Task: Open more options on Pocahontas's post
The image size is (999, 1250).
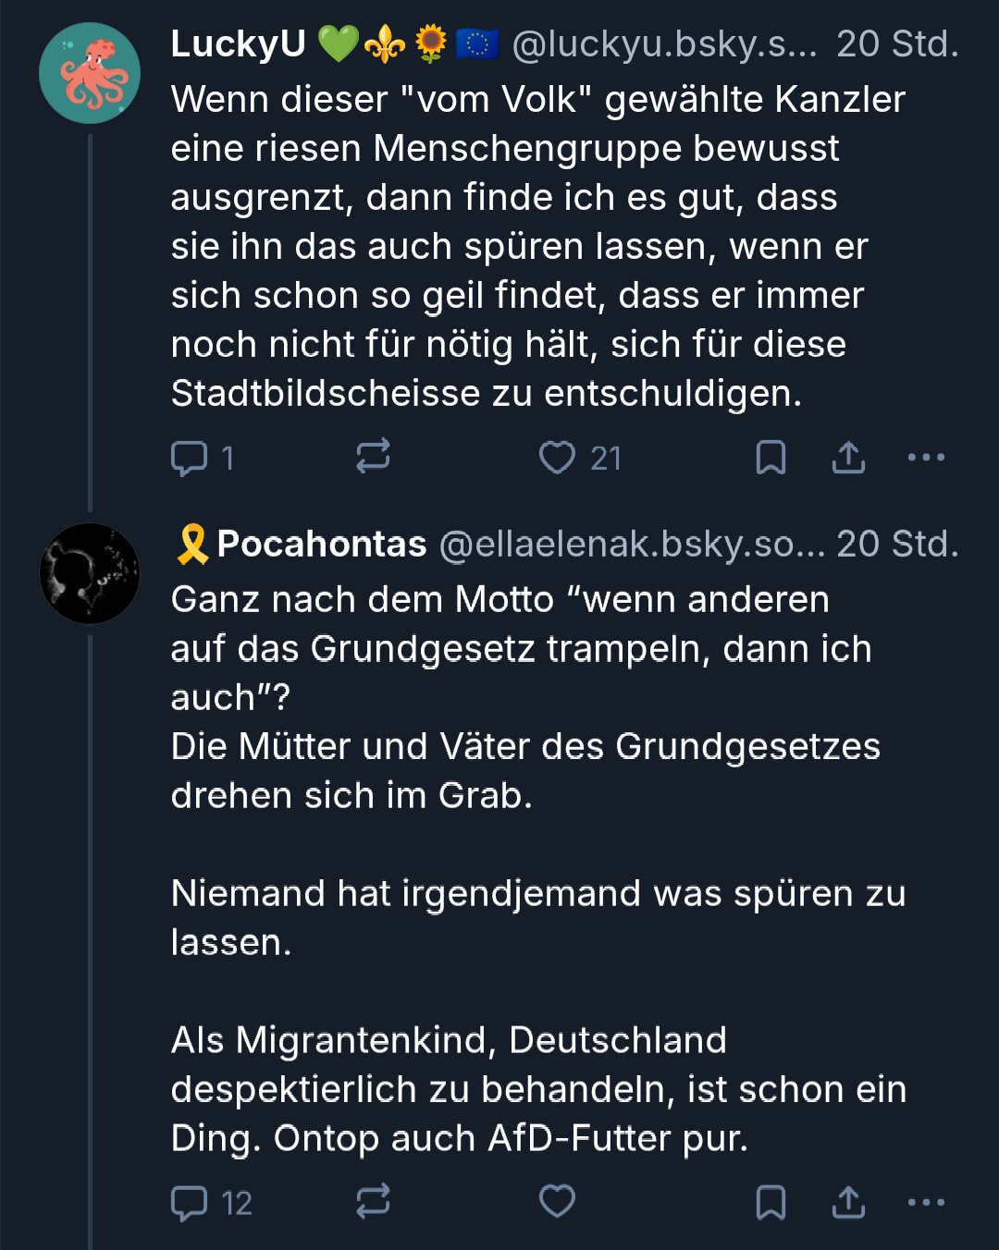Action: pos(926,1202)
